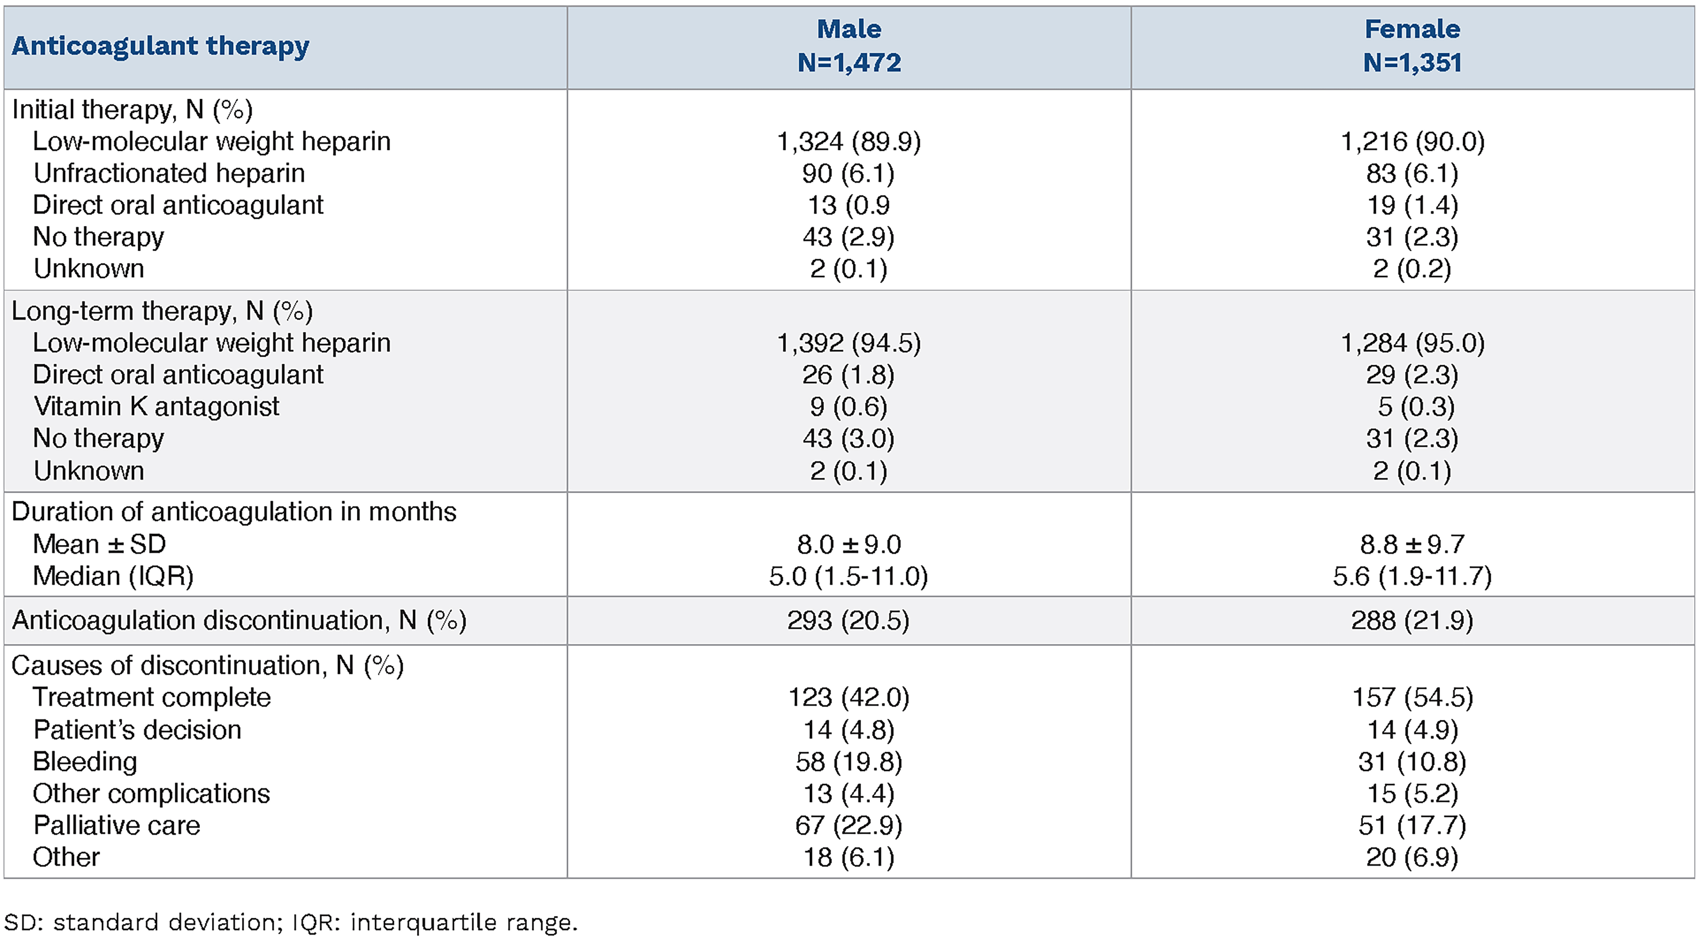
Task: Click the "Median (IQR)" row label
Action: pyautogui.click(x=113, y=576)
